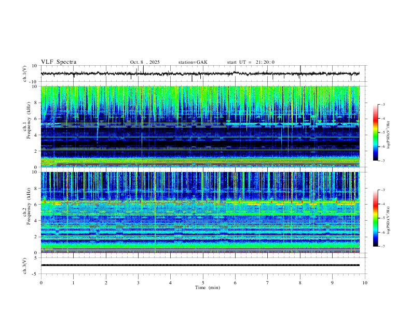Click the ch.2 frequency axis "6" tick label
411x317 pixels.
coord(36,205)
